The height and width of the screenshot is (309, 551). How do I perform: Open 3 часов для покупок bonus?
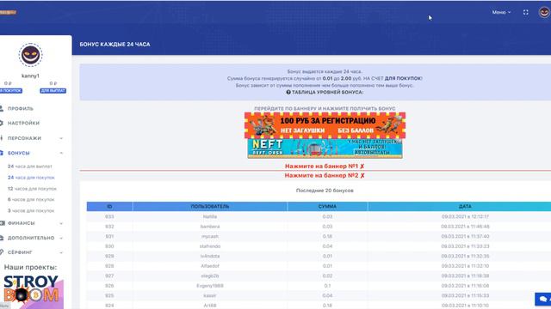[x=31, y=211]
